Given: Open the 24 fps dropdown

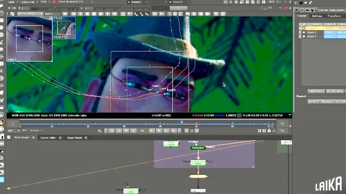Looking at the screenshot, I should (x=14, y=131).
